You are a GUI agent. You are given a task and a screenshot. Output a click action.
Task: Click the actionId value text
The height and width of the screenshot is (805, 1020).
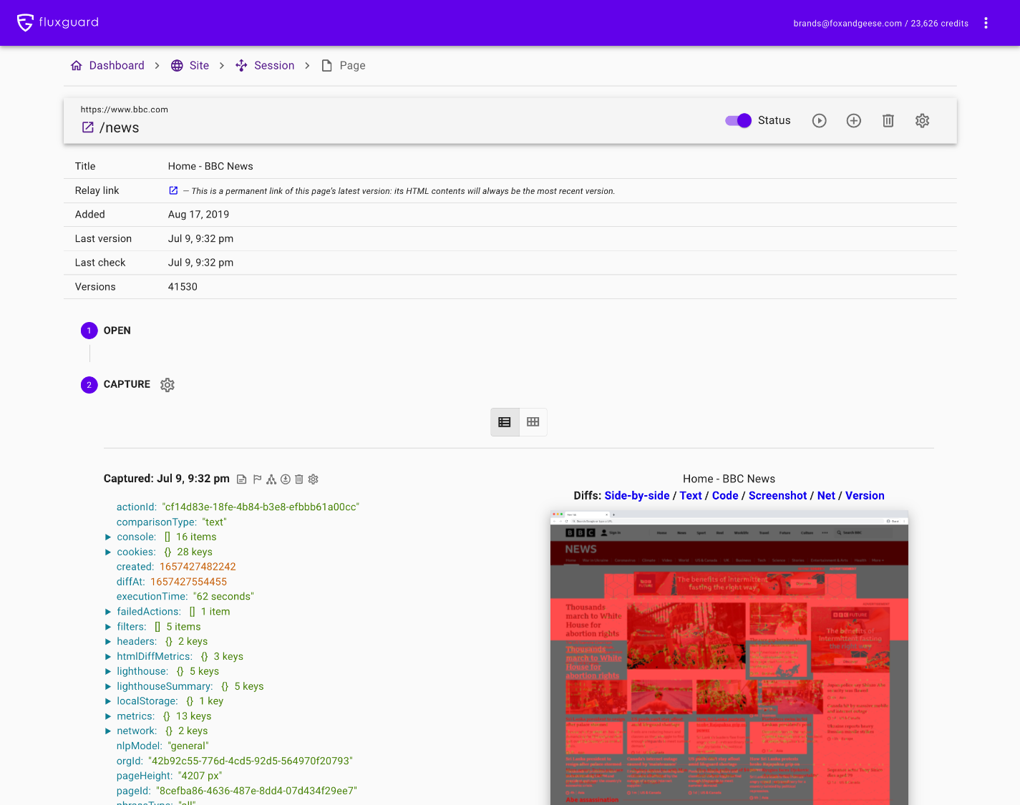pos(261,507)
